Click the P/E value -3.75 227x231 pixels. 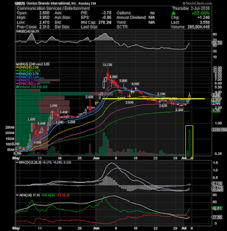coord(106,13)
